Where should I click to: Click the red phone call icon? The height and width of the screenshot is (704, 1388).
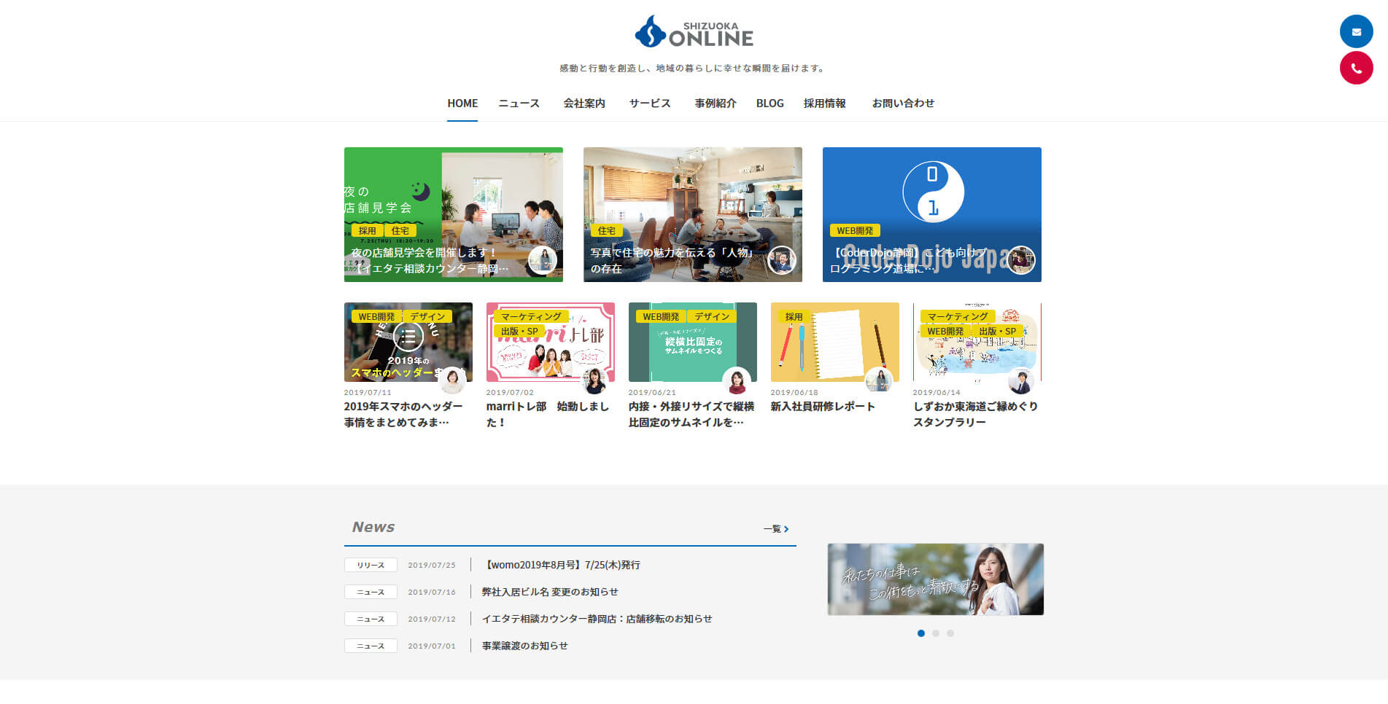point(1356,68)
